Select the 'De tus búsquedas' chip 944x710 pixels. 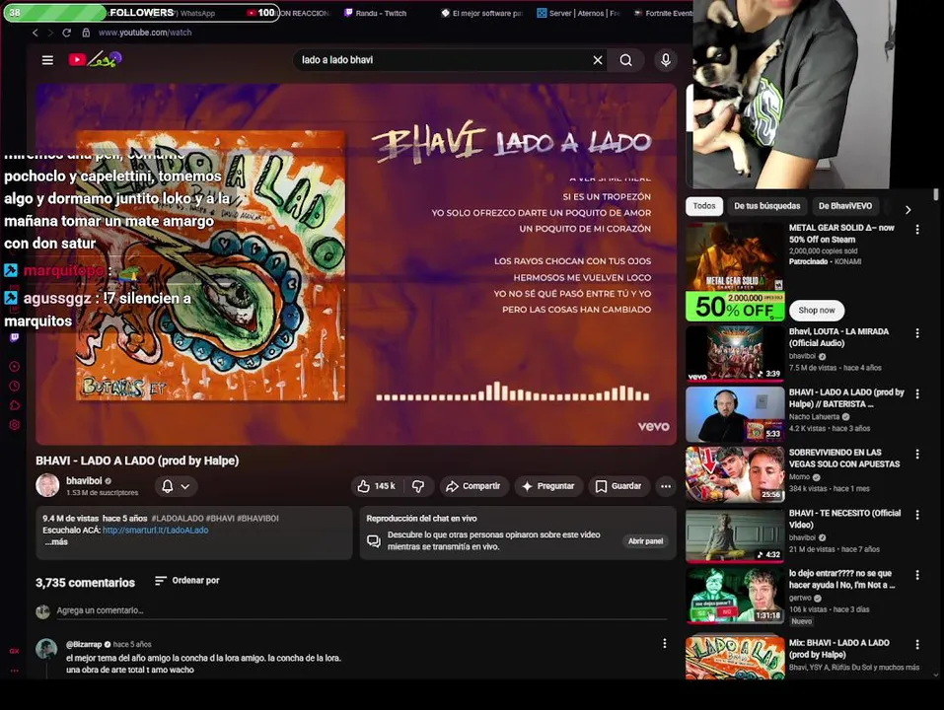[x=767, y=206]
